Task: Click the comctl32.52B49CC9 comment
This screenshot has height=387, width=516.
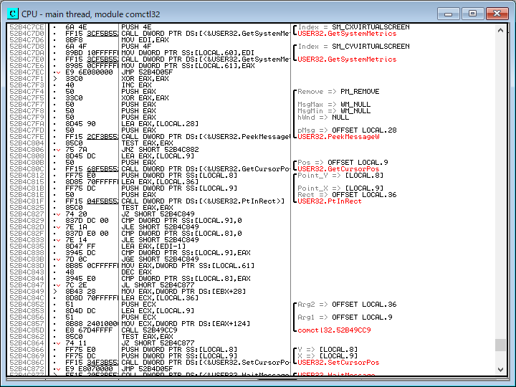Action: point(334,330)
